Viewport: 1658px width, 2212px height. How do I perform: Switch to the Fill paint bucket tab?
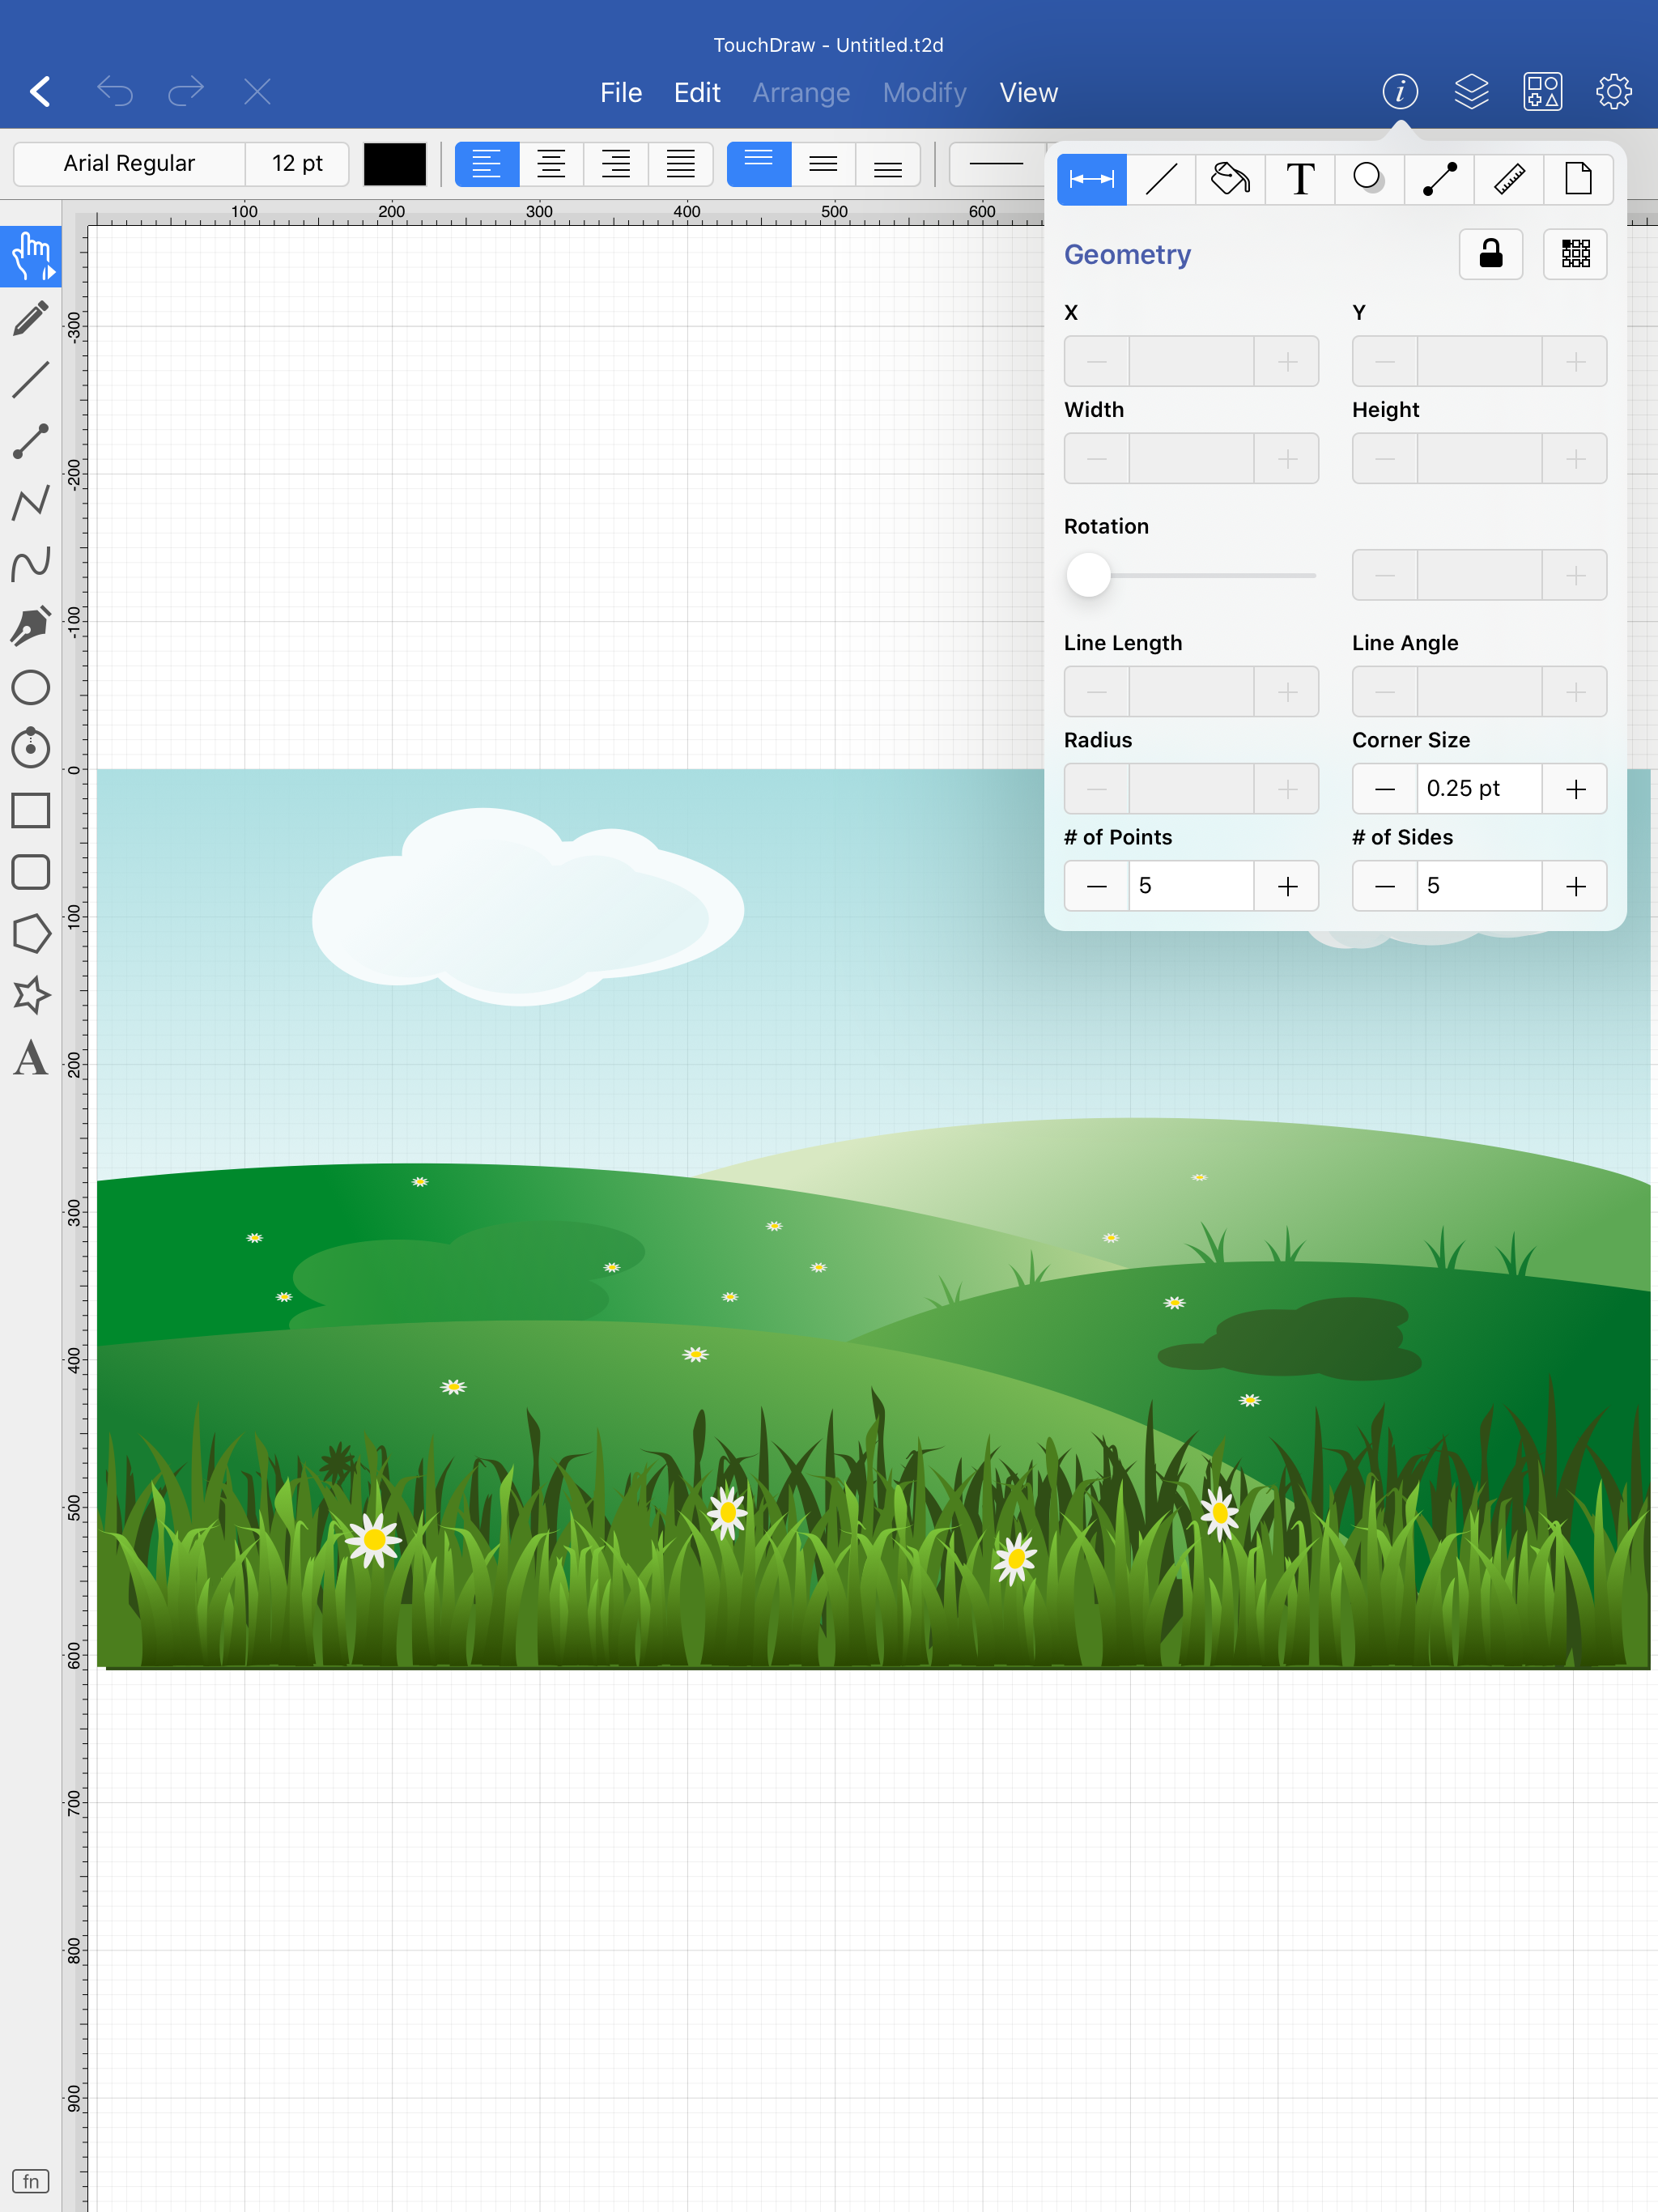click(1230, 180)
